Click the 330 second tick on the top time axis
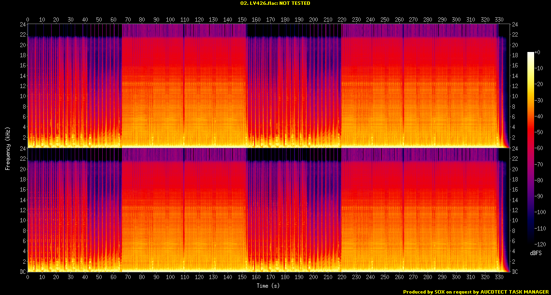The image size is (551, 295). [x=498, y=20]
